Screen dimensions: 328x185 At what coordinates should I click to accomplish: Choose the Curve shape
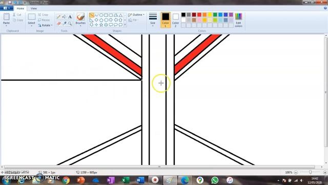click(x=96, y=15)
